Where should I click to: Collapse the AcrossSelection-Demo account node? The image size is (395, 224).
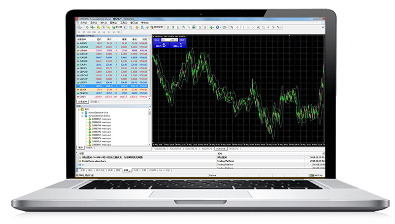[x=82, y=115]
